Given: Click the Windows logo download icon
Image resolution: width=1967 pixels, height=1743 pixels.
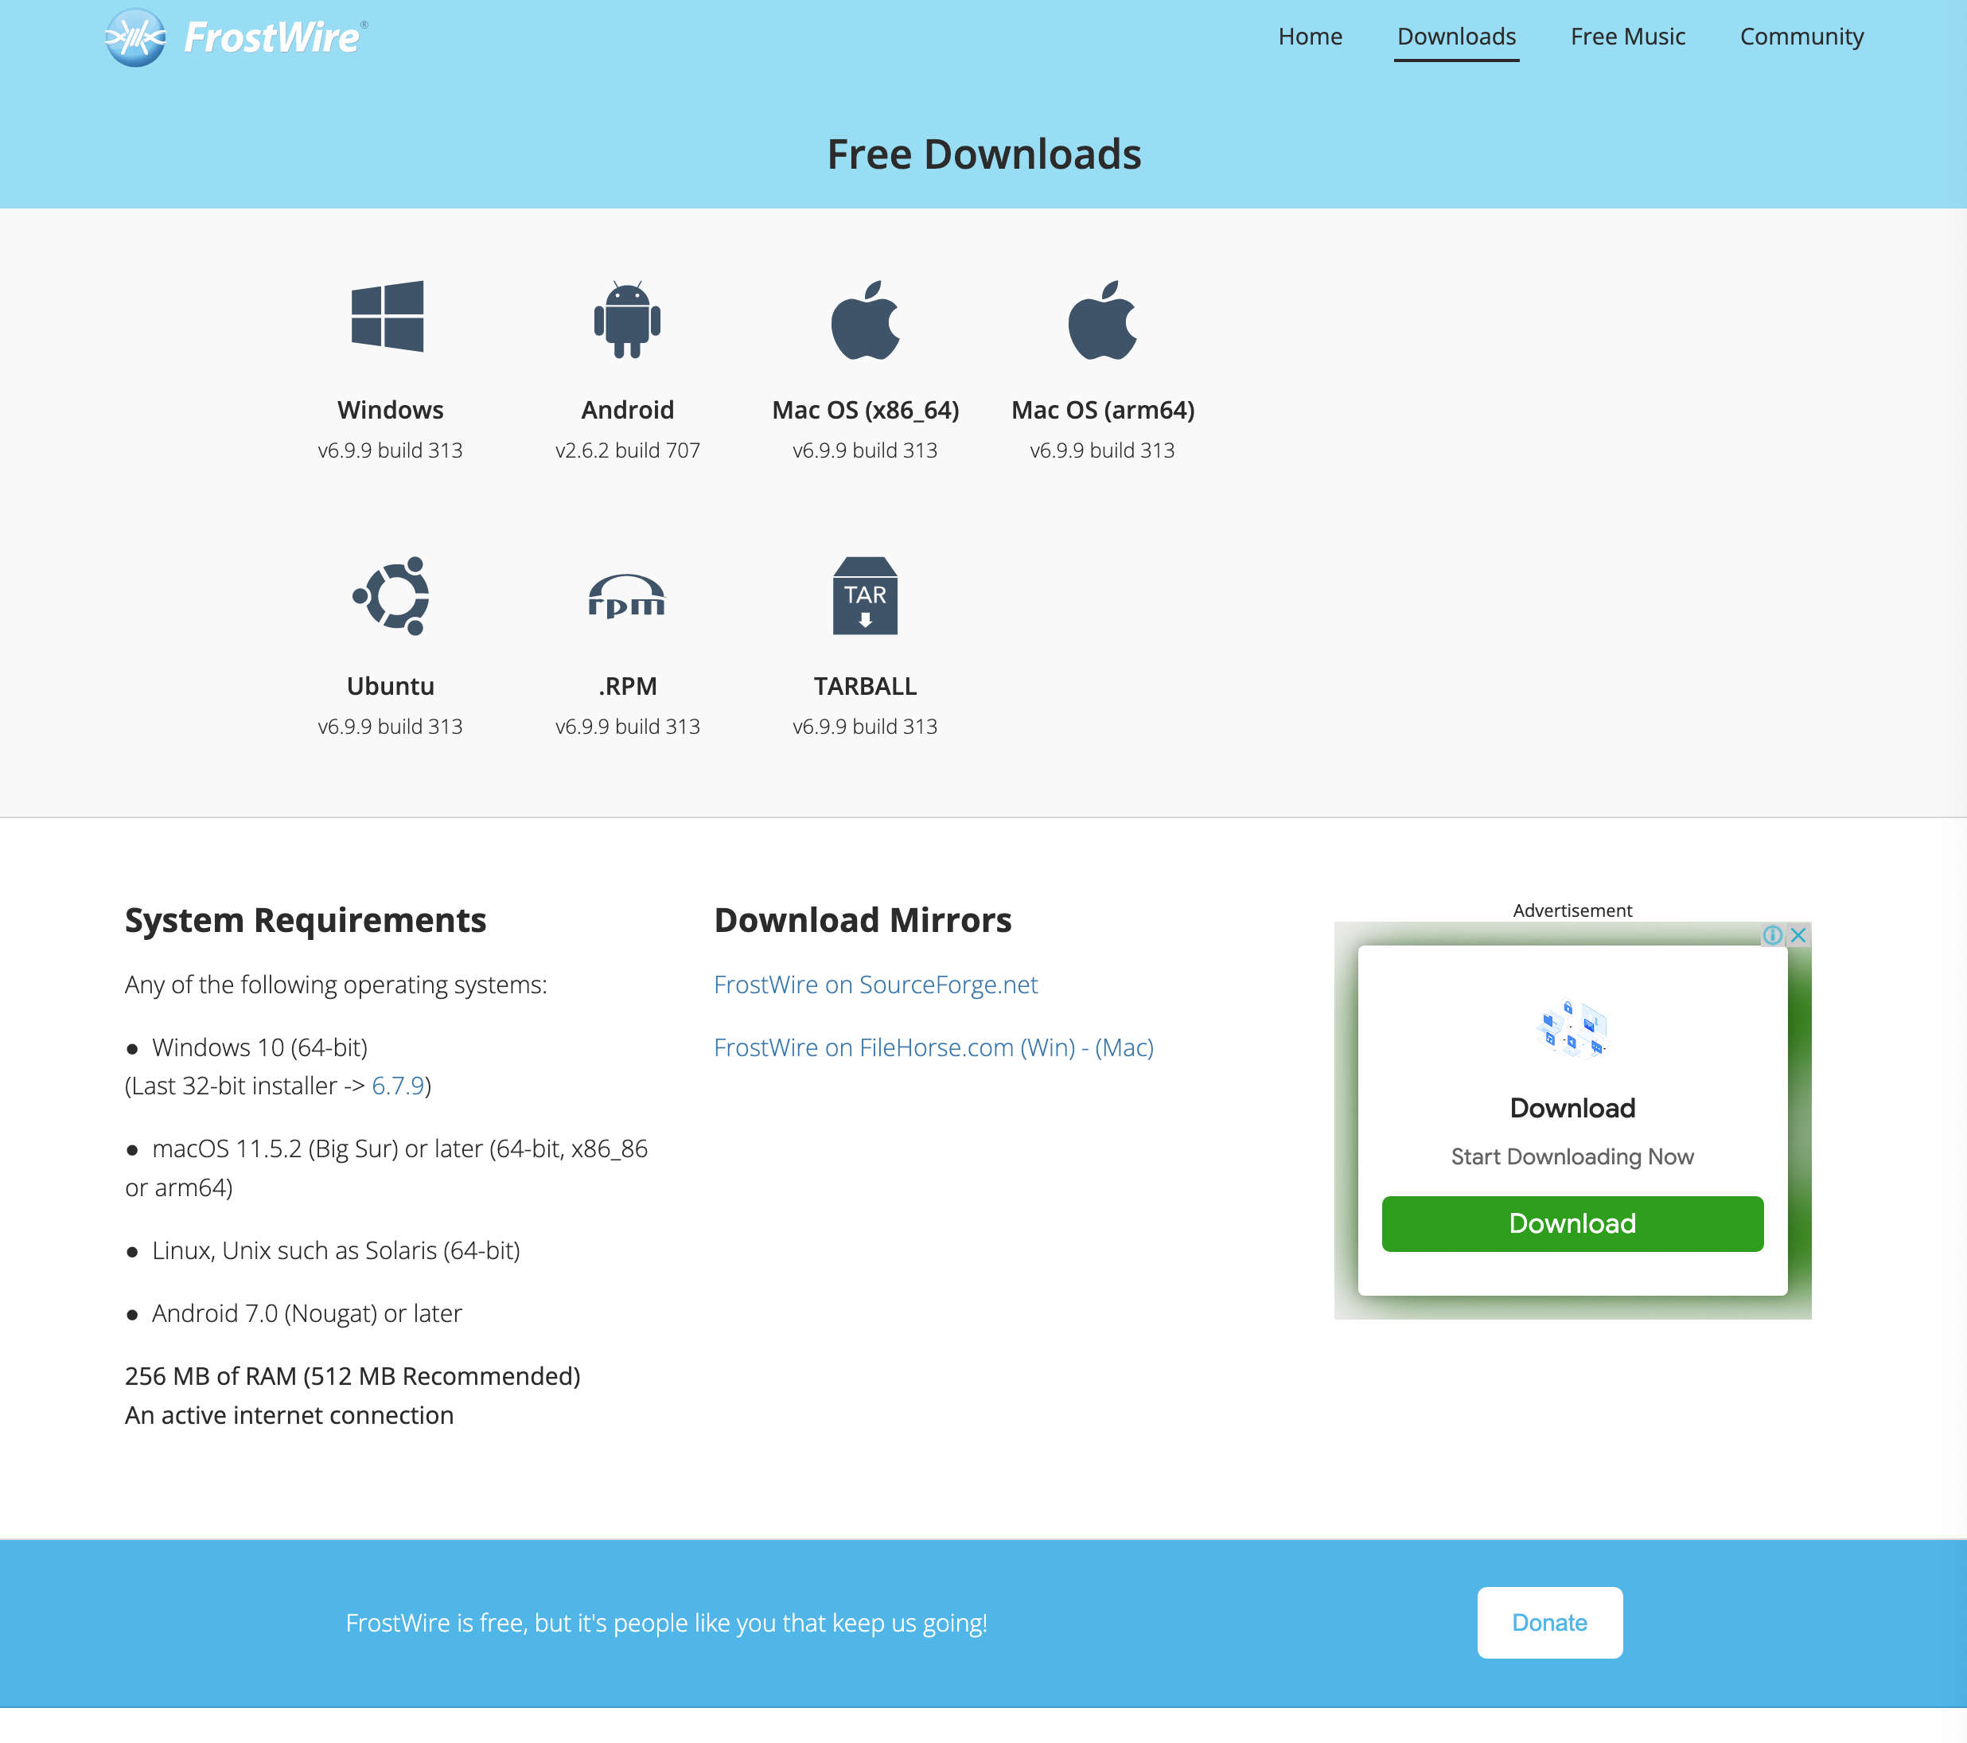Looking at the screenshot, I should point(388,317).
